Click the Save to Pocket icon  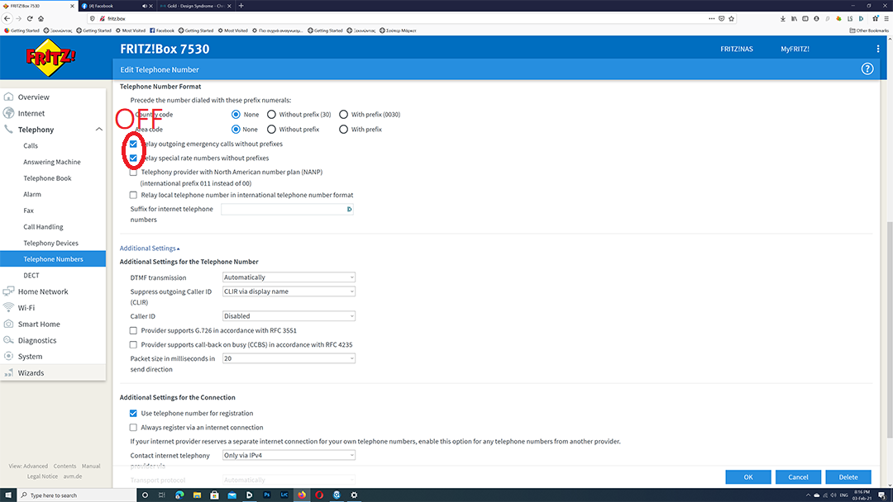tap(722, 18)
